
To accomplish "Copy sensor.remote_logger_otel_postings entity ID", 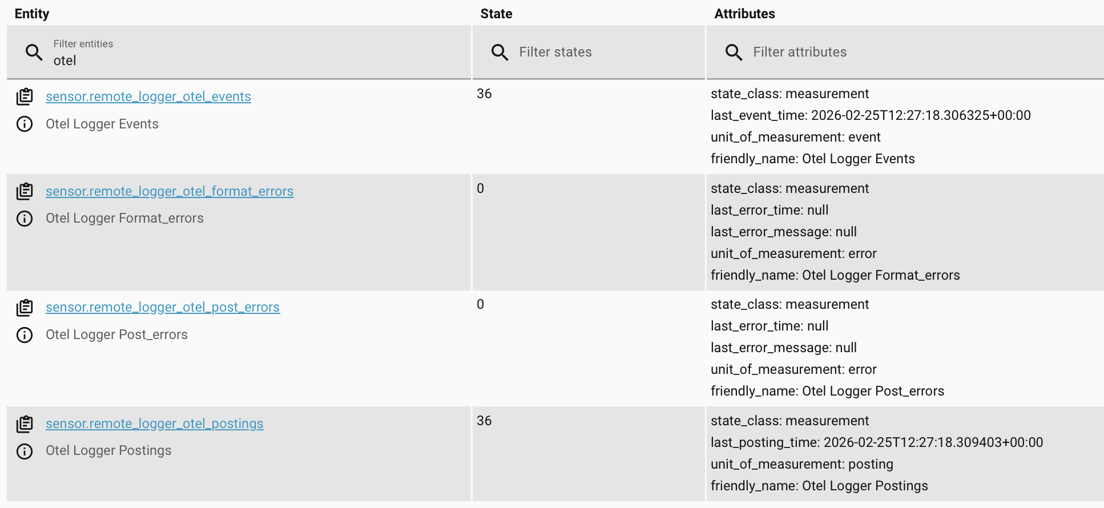I will pyautogui.click(x=25, y=424).
